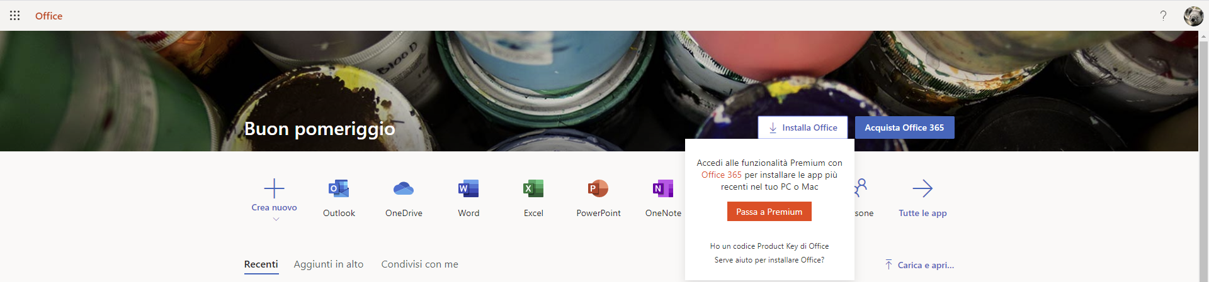Viewport: 1209px width, 282px height.
Task: Click the Carica e apri upload link
Action: pos(919,265)
